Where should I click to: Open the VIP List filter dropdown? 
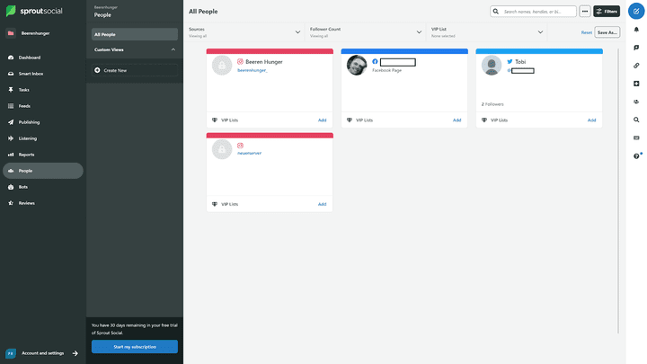487,32
